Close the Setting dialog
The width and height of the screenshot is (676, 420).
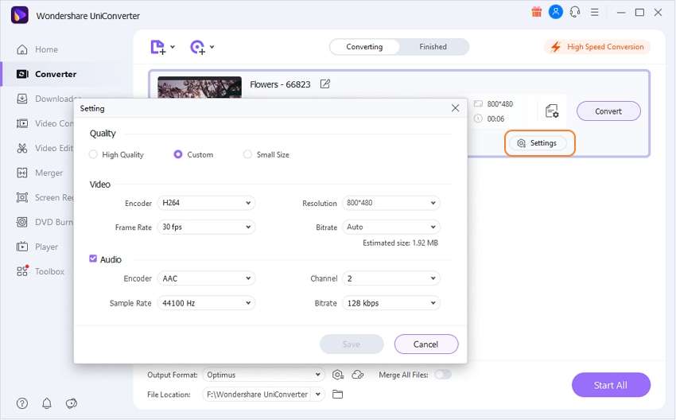pyautogui.click(x=455, y=108)
